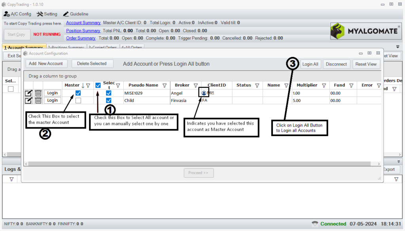Click the filter icon in Broker column
405x231 pixels.
[x=195, y=85]
